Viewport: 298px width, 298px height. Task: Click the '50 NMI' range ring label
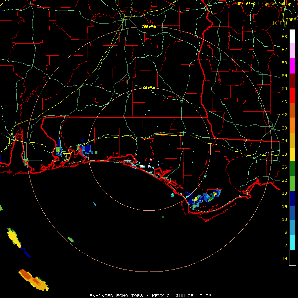pos(149,88)
